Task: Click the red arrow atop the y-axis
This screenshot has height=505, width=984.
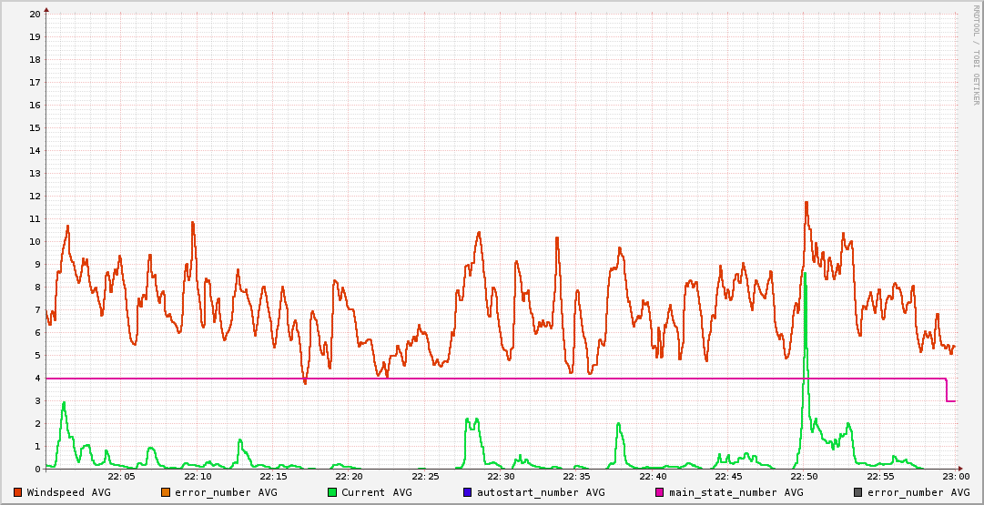Action: point(46,9)
